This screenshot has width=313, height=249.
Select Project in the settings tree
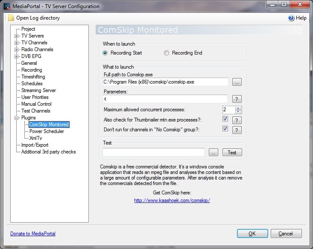point(28,29)
